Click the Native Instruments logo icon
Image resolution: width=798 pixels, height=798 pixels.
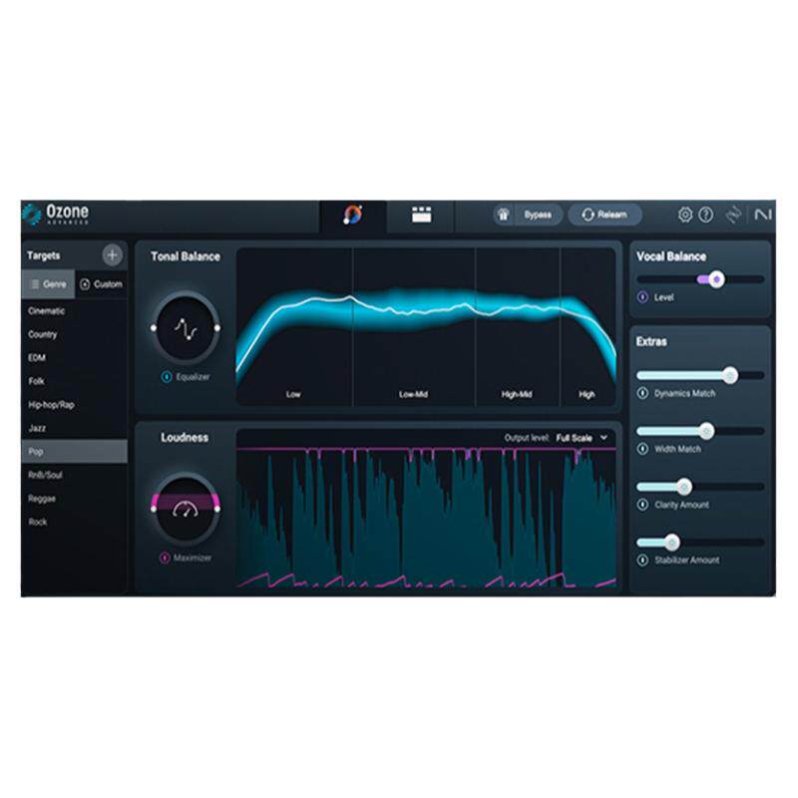pos(763,214)
